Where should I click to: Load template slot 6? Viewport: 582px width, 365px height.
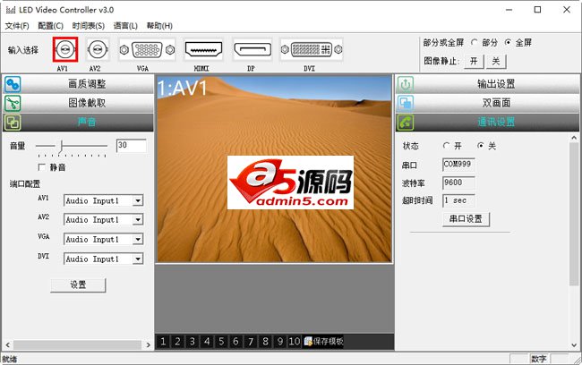pyautogui.click(x=235, y=341)
